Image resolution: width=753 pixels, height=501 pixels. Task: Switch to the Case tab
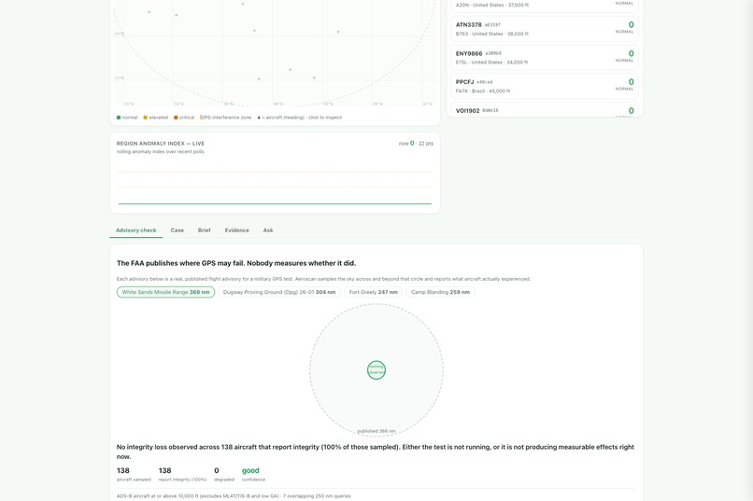tap(178, 230)
